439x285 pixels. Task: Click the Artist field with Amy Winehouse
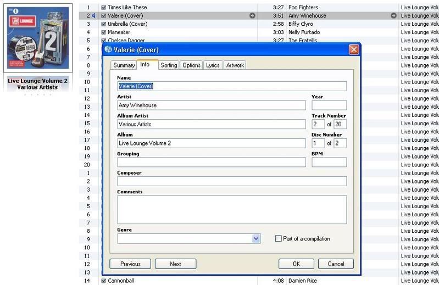[212, 105]
